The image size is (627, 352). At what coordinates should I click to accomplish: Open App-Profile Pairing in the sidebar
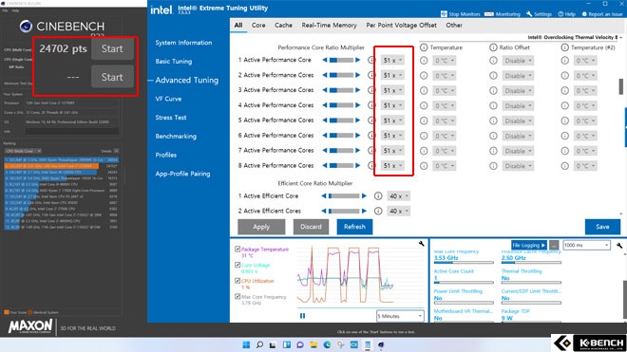click(x=182, y=174)
